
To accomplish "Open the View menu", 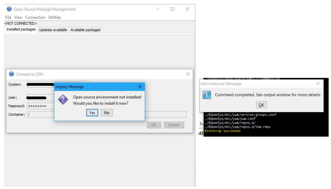I will pos(18,17).
